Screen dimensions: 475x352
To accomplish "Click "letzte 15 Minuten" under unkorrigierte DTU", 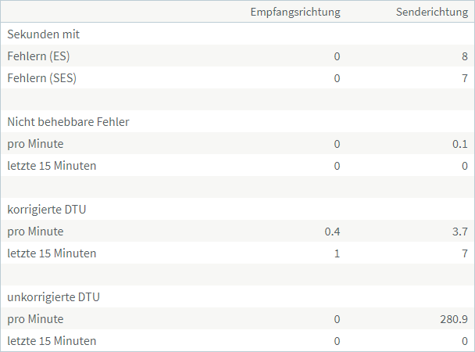I will click(x=52, y=341).
